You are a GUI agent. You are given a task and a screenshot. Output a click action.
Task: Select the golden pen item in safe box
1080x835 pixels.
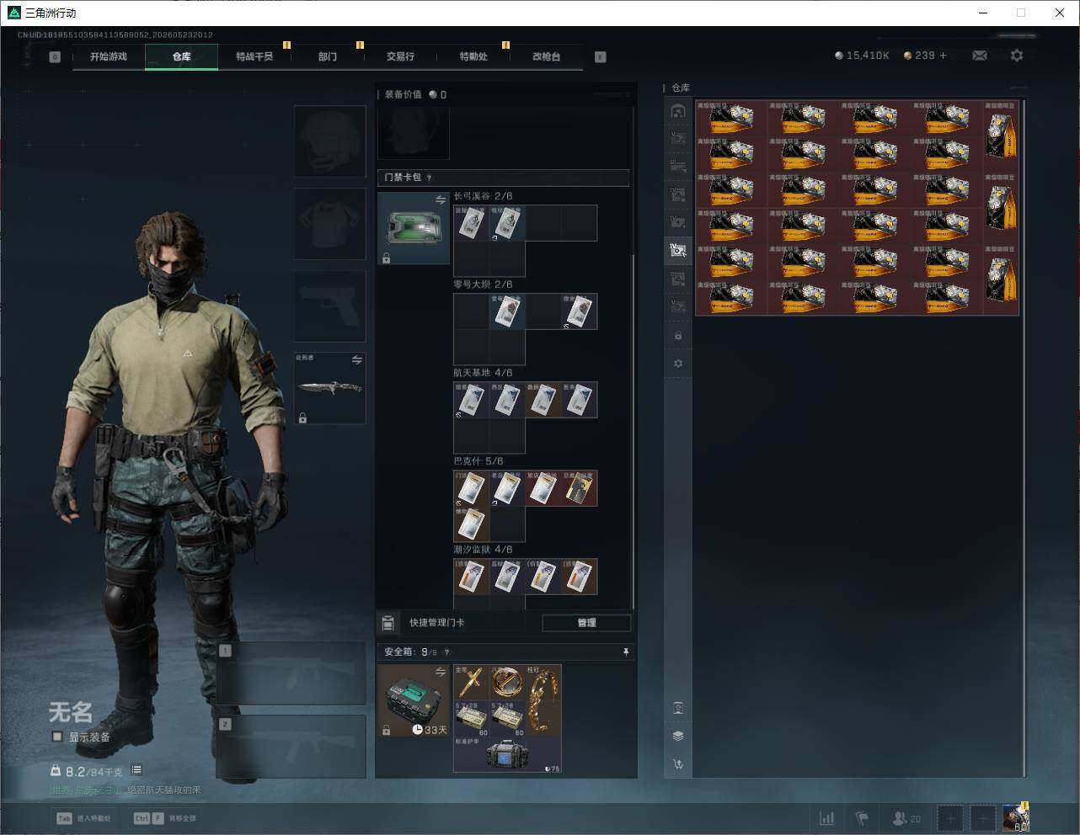point(472,682)
